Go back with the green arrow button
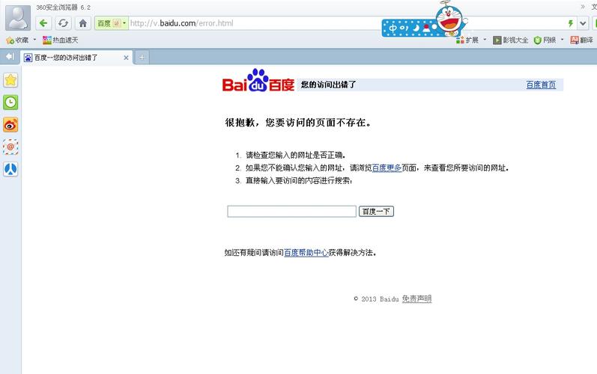 [43, 23]
